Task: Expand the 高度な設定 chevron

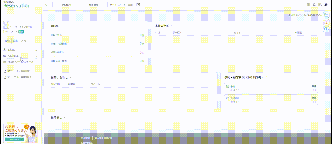Action: pos(36,56)
